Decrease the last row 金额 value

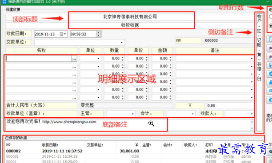(171, 99)
